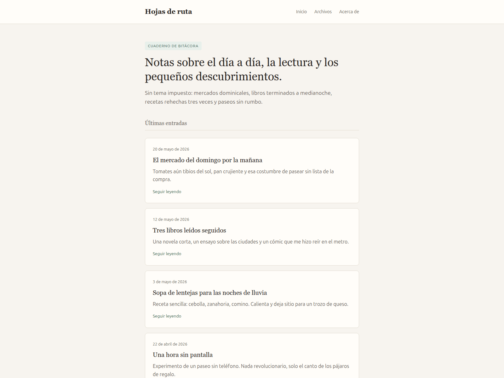504x378 pixels.
Task: Click the main headline Notas sobre el día
Action: 242,69
